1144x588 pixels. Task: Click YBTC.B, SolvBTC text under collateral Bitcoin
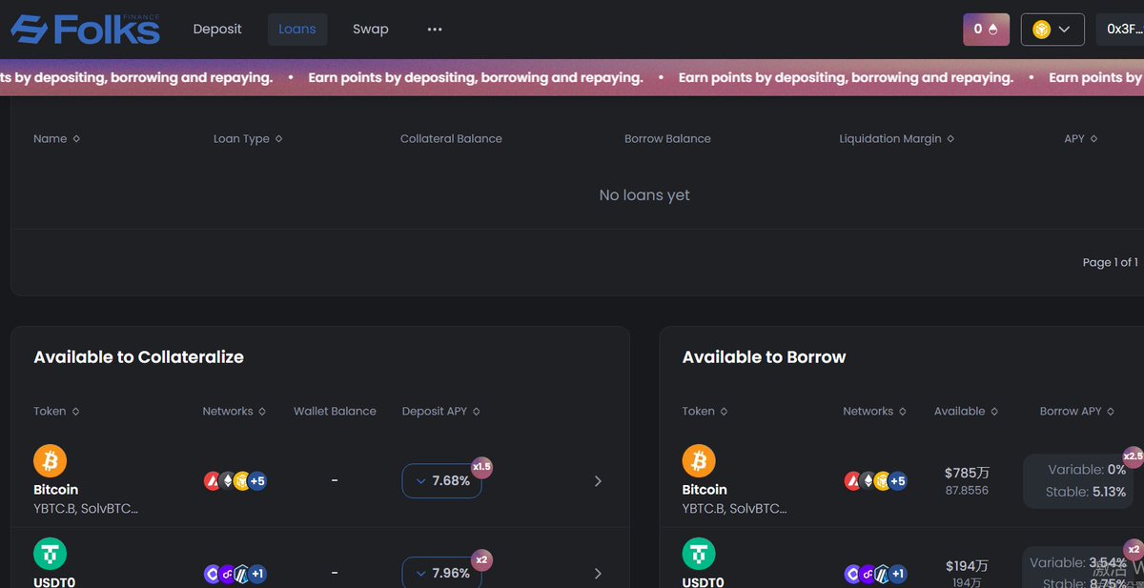pos(86,509)
